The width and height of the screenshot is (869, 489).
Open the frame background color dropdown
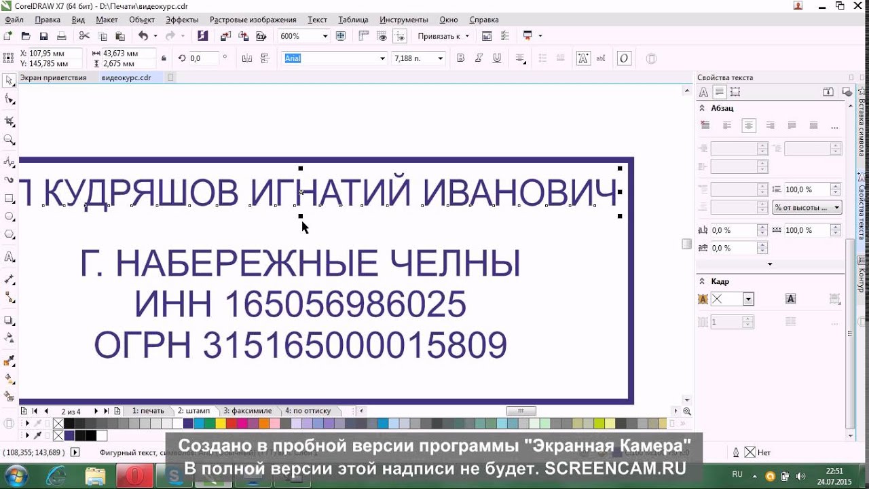(x=748, y=299)
